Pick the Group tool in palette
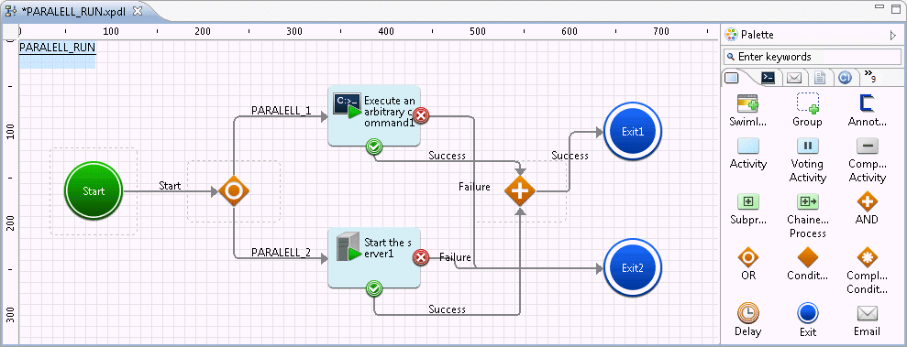The width and height of the screenshot is (907, 347). click(808, 103)
